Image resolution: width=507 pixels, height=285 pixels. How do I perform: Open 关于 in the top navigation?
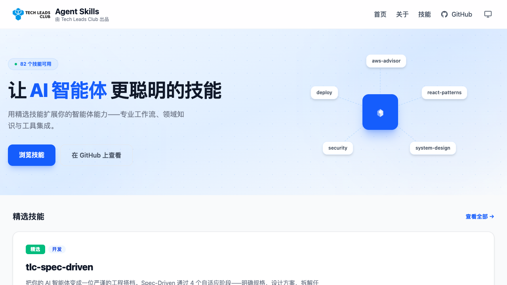[402, 14]
